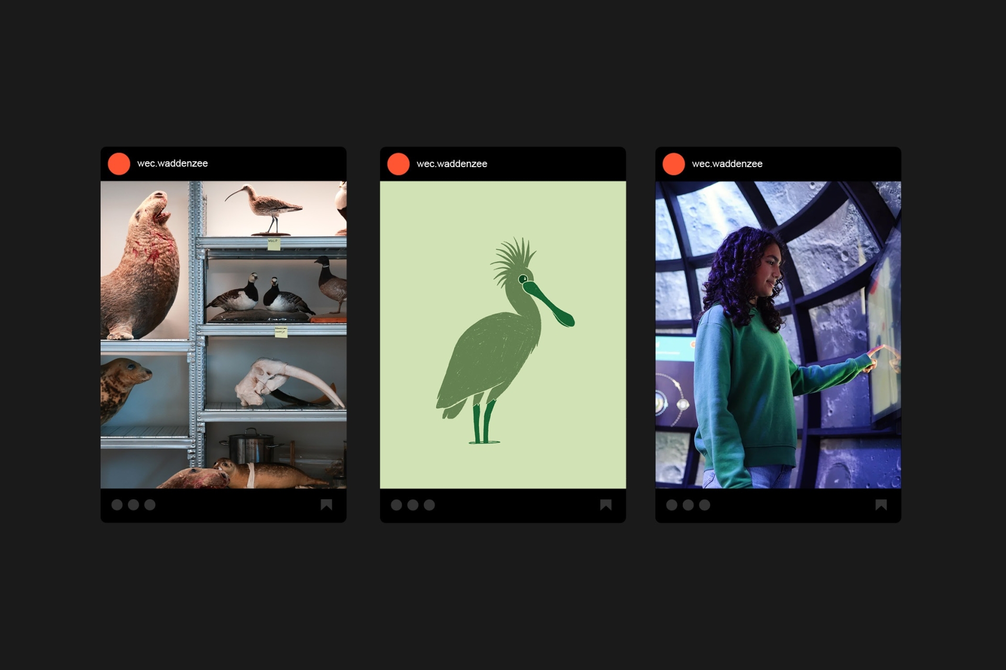Click the first dot below the right post
The height and width of the screenshot is (670, 1006).
click(x=672, y=504)
